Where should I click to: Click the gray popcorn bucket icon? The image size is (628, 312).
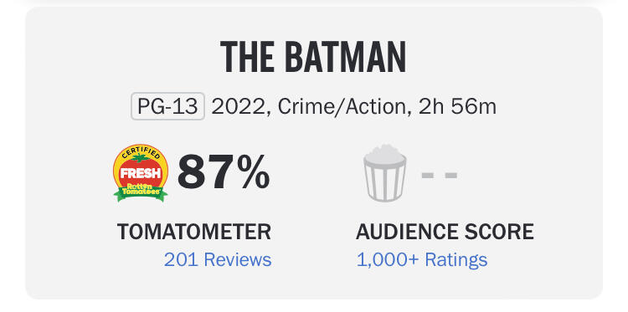click(385, 172)
